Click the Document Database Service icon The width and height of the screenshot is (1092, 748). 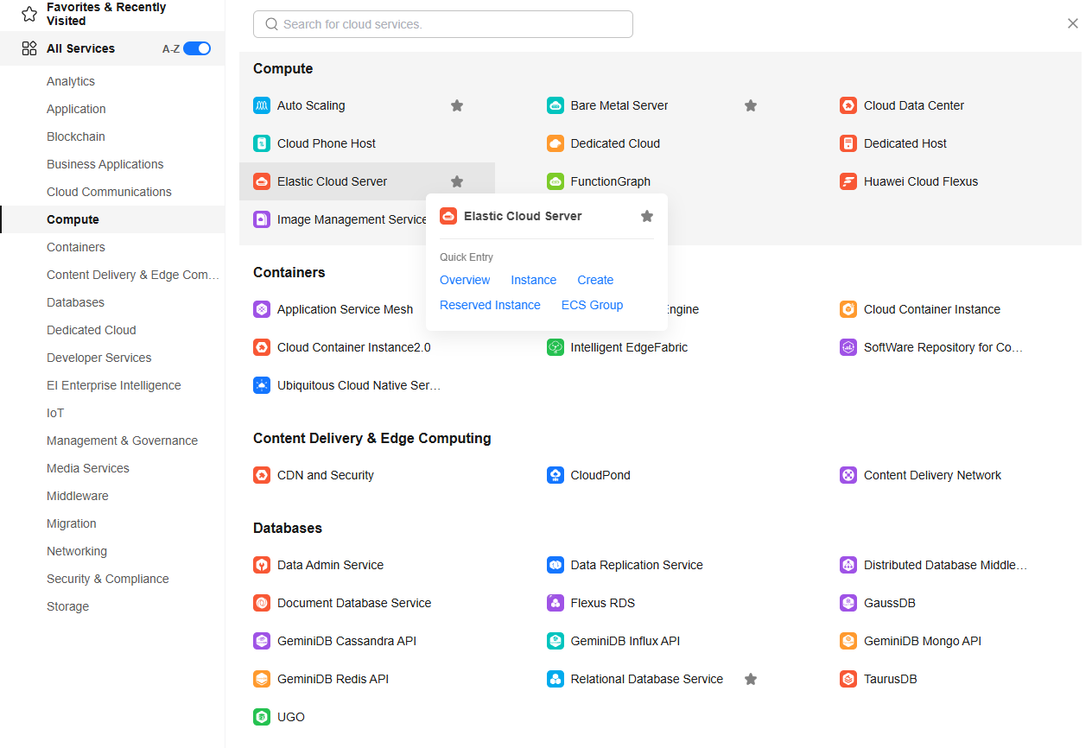click(262, 603)
